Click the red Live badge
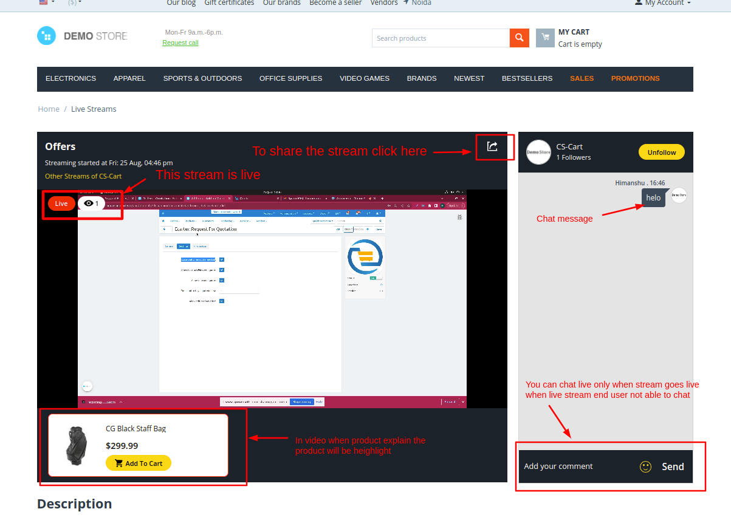The height and width of the screenshot is (523, 731). 61,203
